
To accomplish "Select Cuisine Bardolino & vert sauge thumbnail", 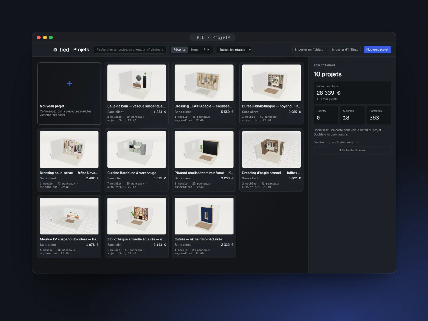I will 137,150.
